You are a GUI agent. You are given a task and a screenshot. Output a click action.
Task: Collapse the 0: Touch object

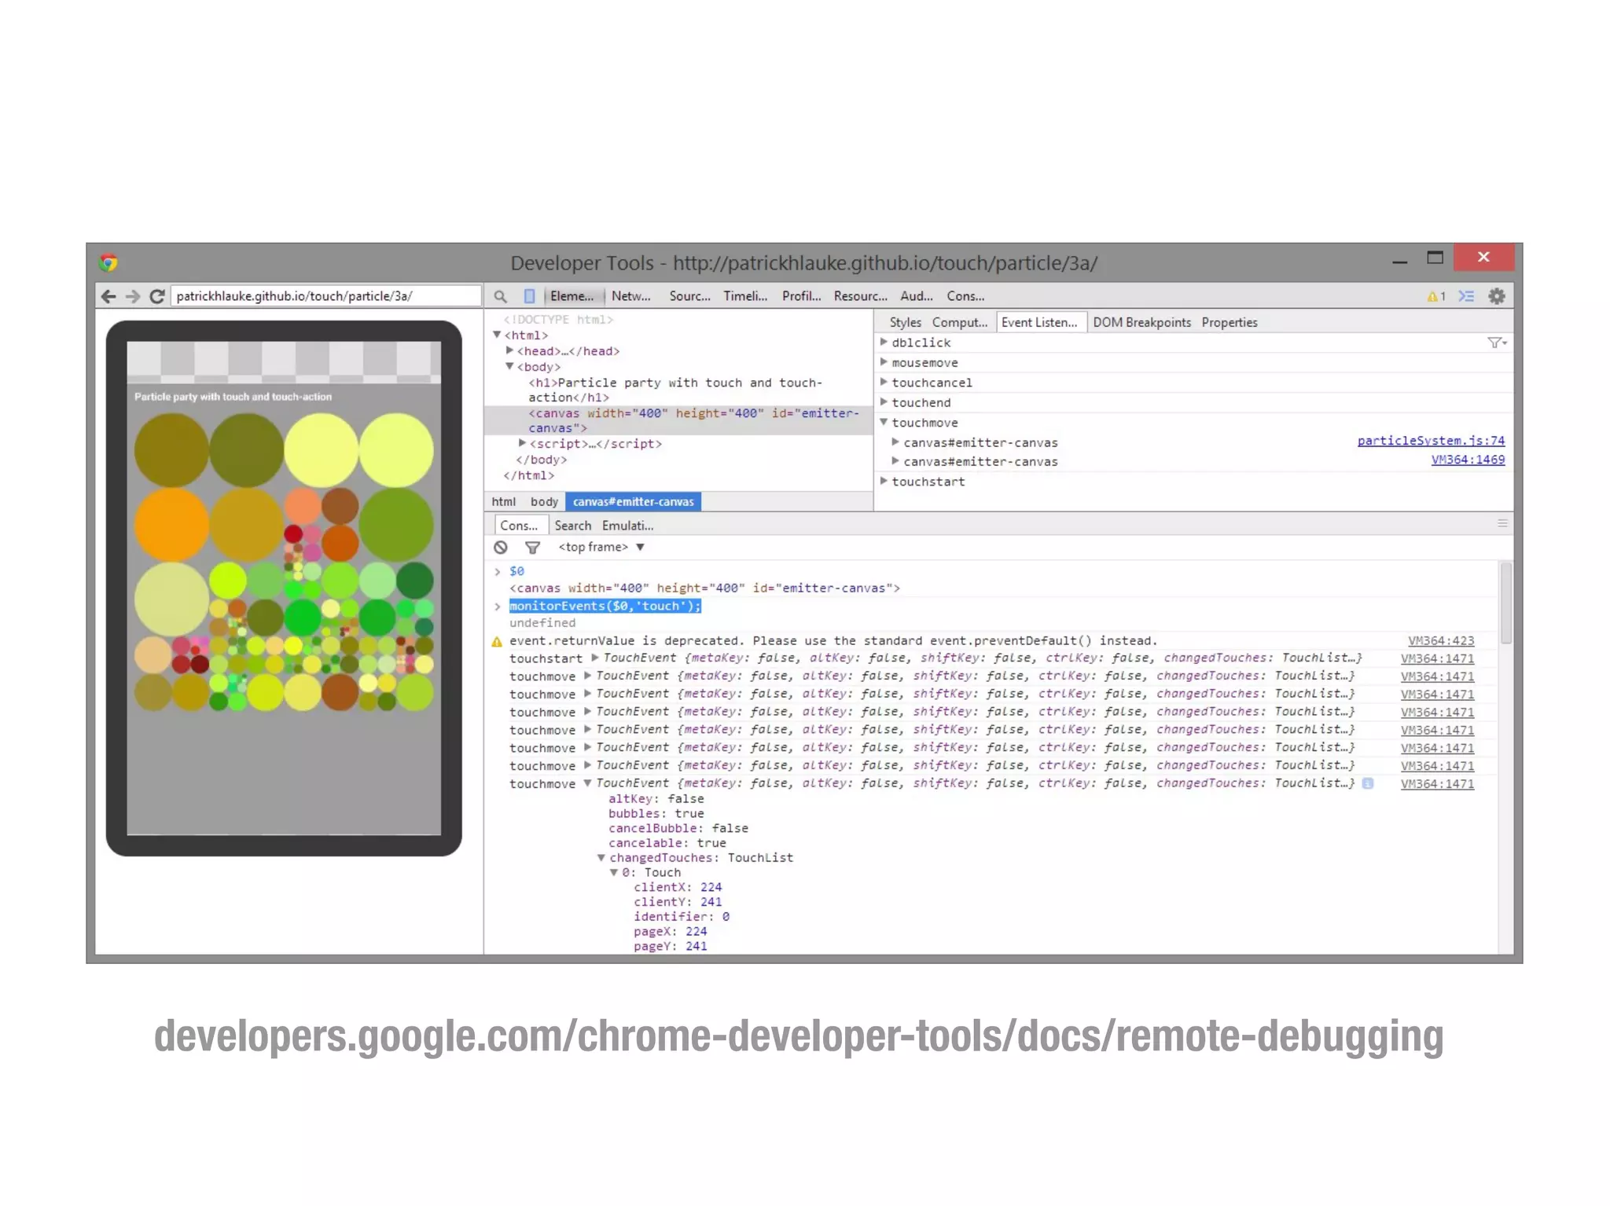[x=614, y=872]
